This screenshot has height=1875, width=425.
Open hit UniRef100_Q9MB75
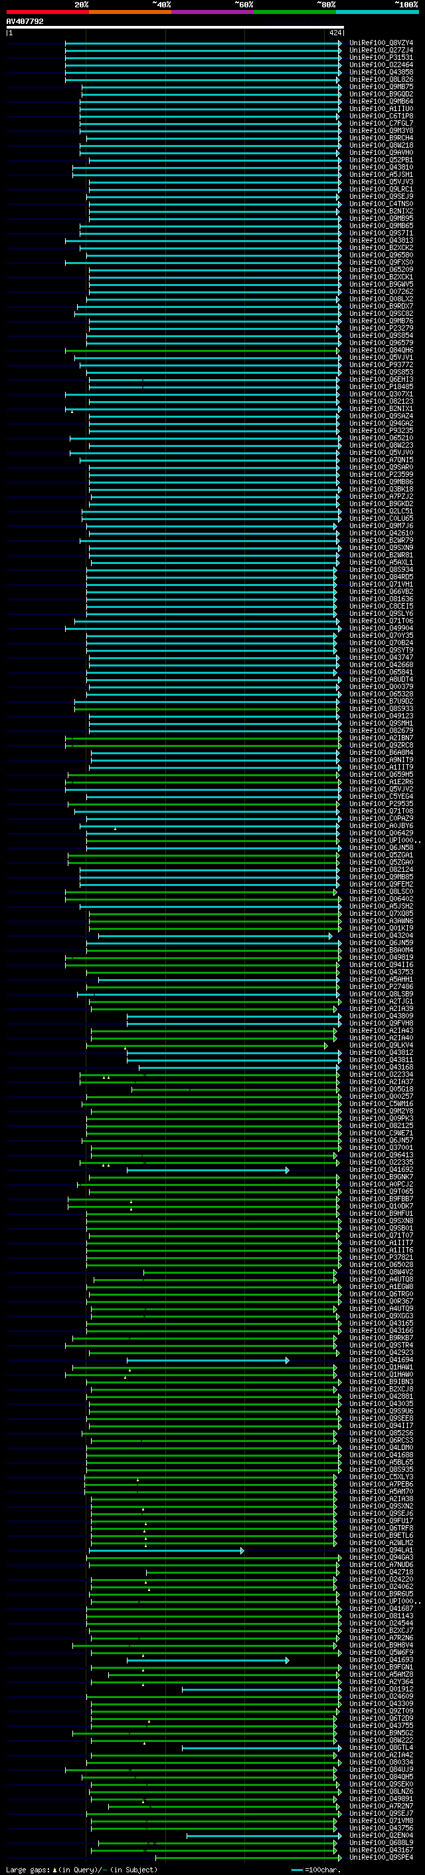[x=381, y=86]
